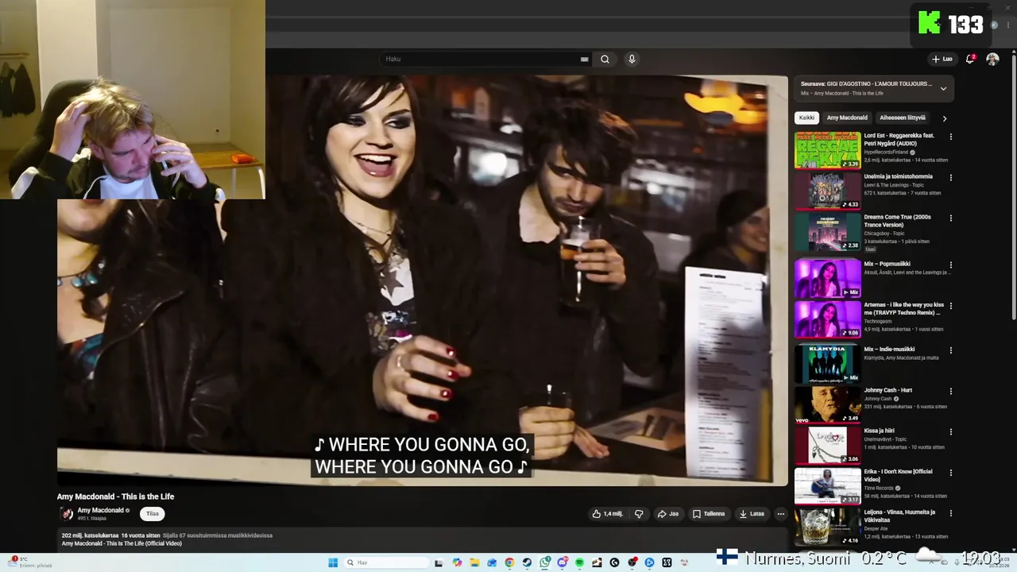
Task: Open Windows Start menu
Action: point(333,562)
